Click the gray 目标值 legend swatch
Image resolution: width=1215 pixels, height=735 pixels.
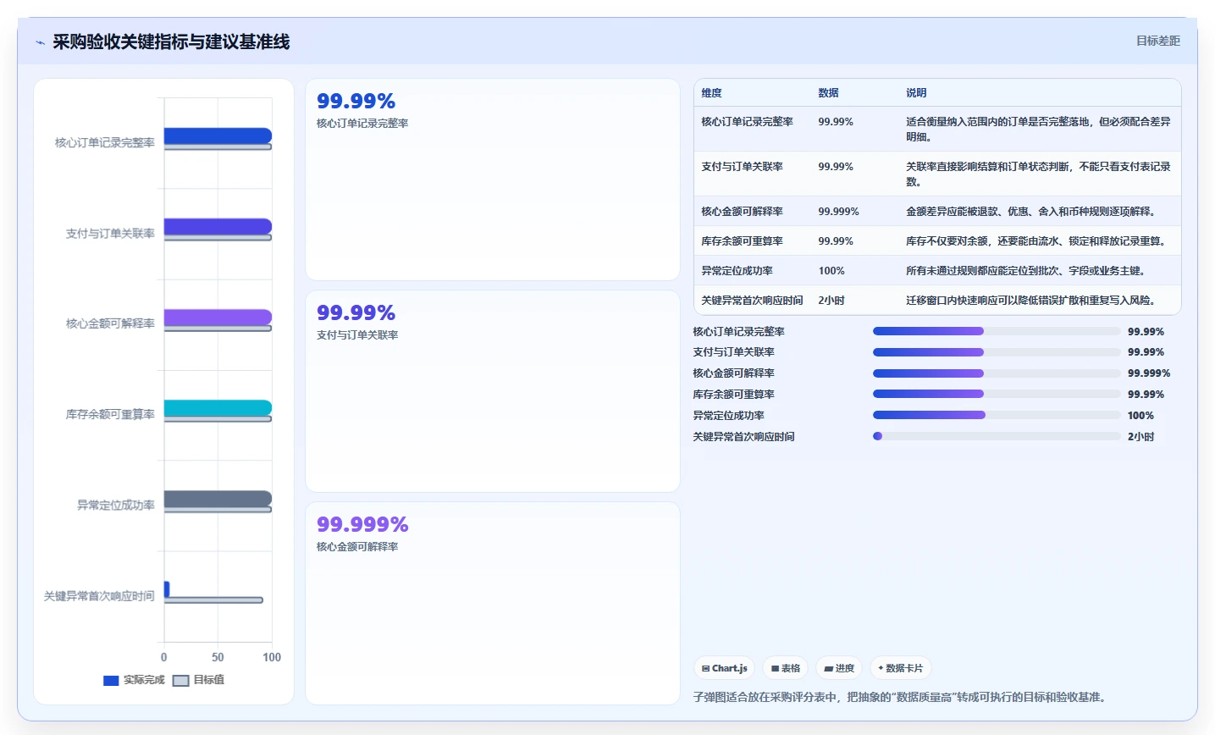click(x=180, y=681)
